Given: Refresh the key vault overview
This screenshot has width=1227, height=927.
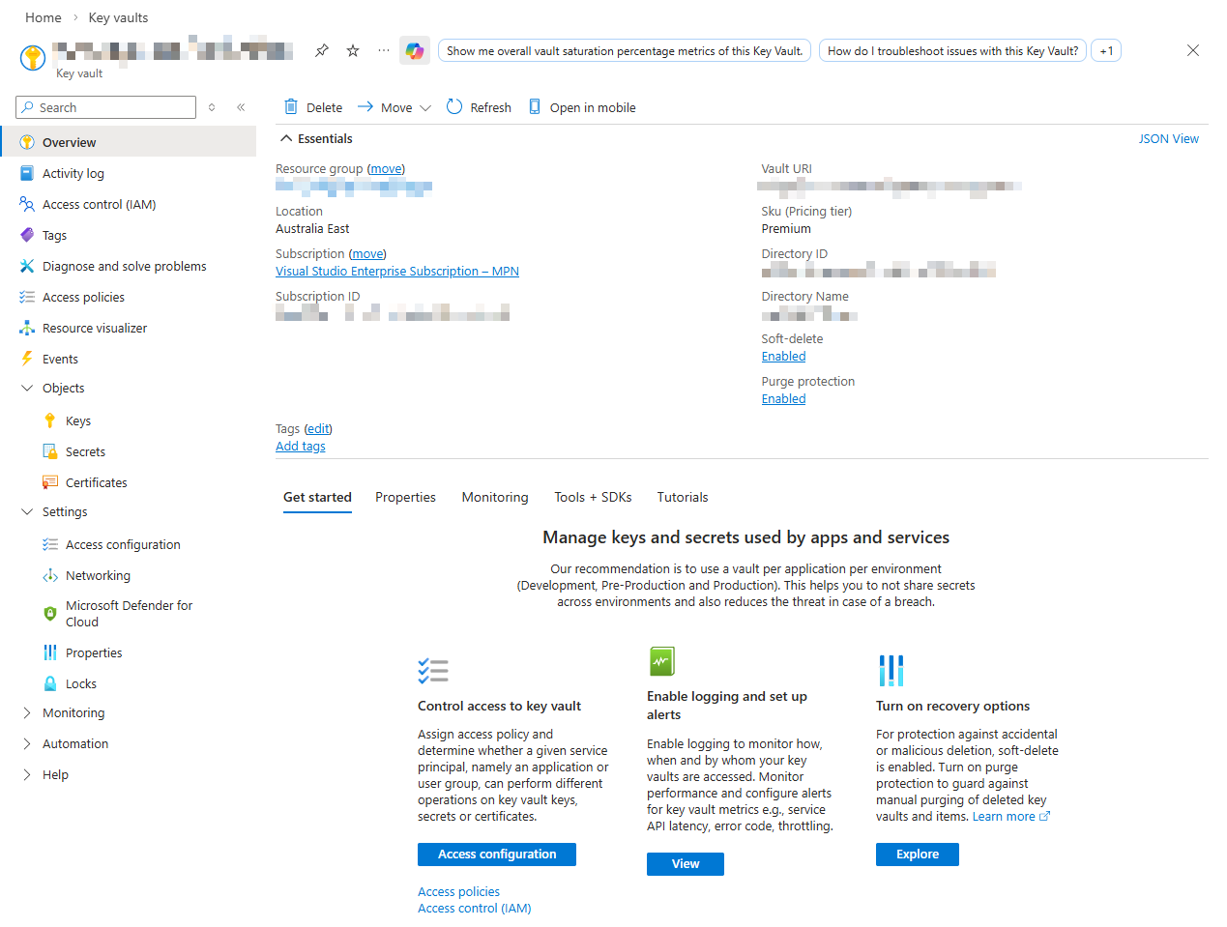Looking at the screenshot, I should (x=480, y=107).
